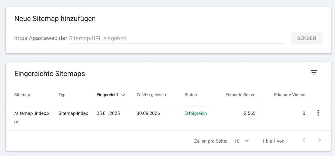335x156 pixels.
Task: Sort by Erkannte Videos column header
Action: [290, 95]
